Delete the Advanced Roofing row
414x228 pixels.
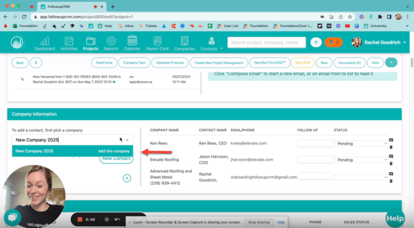pos(391,181)
